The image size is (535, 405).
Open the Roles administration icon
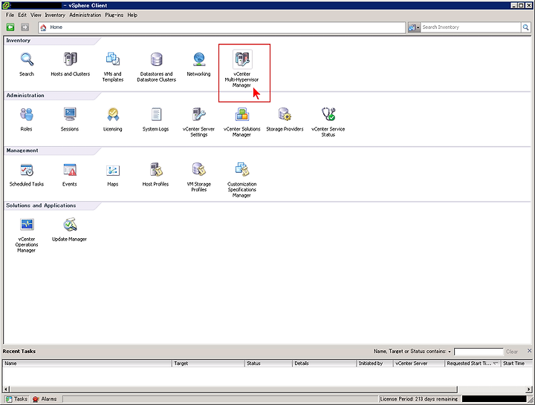26,115
